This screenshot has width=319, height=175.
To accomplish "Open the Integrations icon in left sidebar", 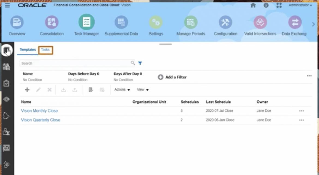I will (x=6, y=99).
